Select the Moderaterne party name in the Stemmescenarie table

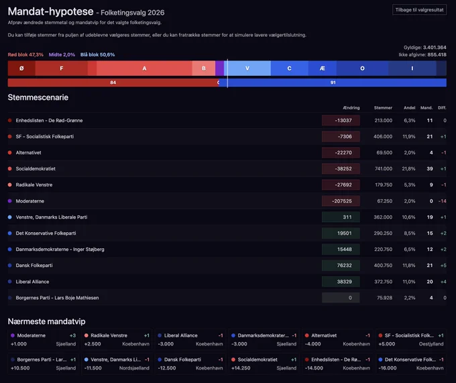(x=30, y=201)
